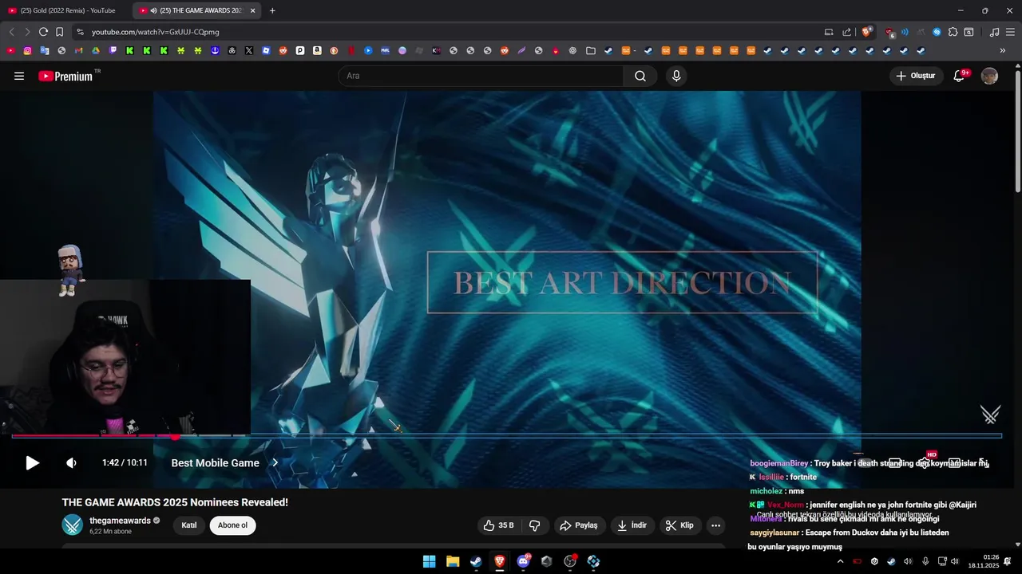Open a new browser tab
Viewport: 1022px width, 574px height.
(x=272, y=10)
